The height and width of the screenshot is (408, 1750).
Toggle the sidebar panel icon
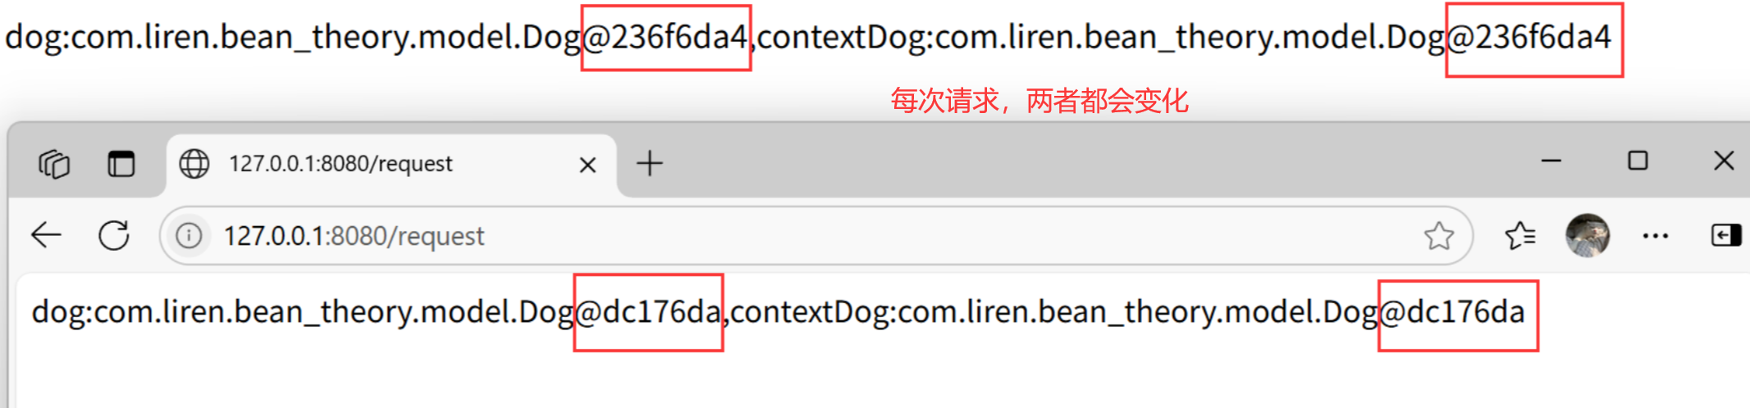pos(1726,236)
